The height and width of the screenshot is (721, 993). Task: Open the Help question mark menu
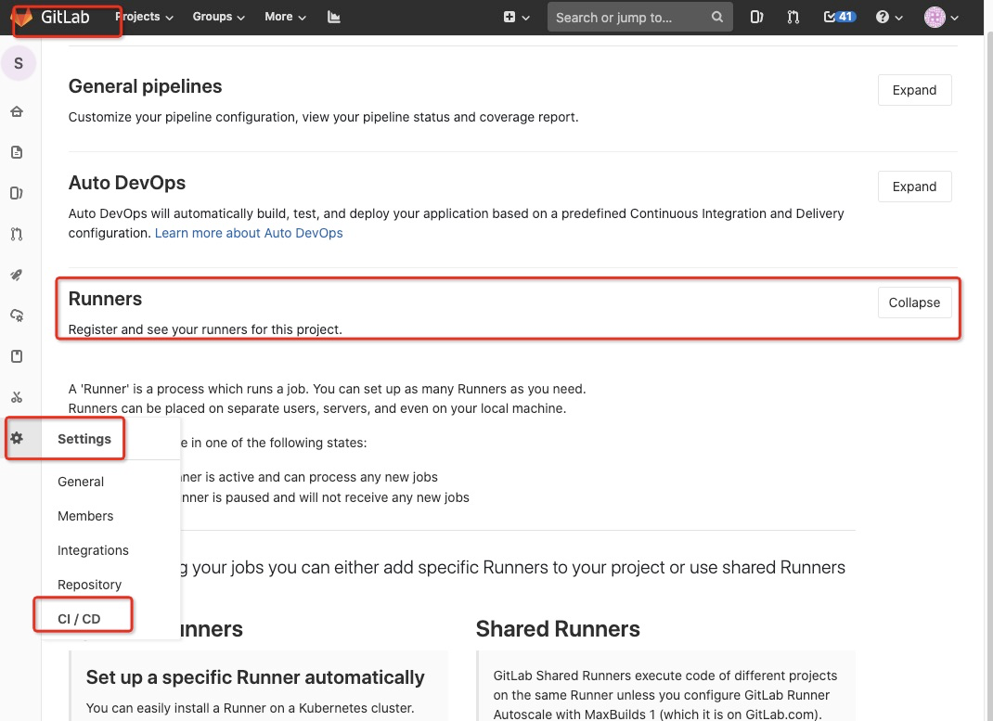[x=888, y=17]
